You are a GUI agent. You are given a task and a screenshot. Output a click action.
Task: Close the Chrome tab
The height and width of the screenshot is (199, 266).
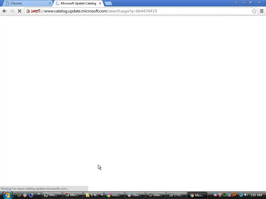(50, 3)
